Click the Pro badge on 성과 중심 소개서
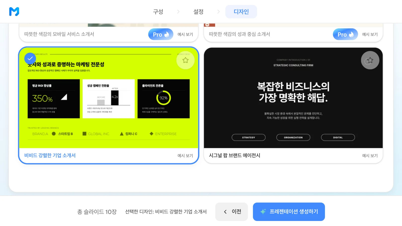402x226 pixels. (345, 34)
